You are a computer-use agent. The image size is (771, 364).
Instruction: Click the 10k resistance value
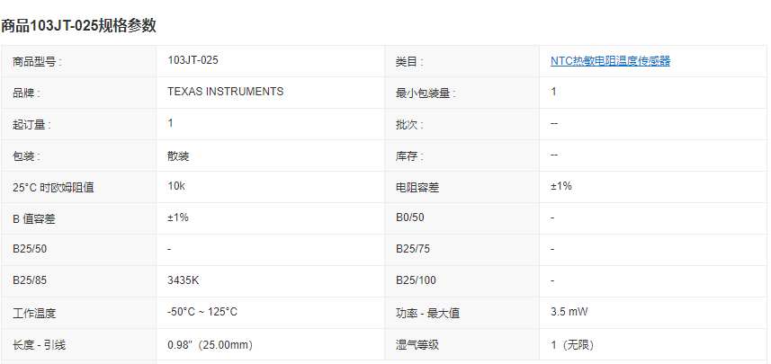tap(176, 186)
